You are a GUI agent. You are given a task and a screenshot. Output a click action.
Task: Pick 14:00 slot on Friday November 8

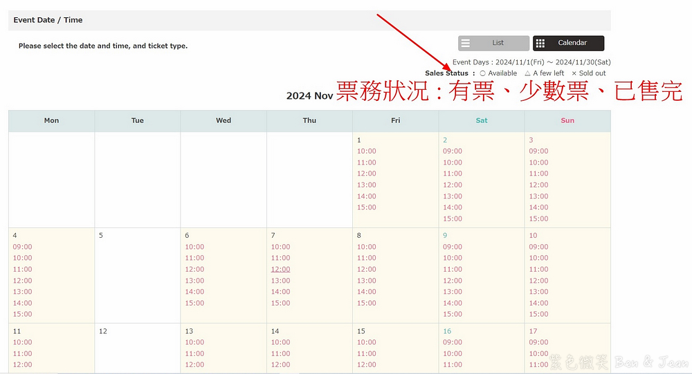coord(367,292)
